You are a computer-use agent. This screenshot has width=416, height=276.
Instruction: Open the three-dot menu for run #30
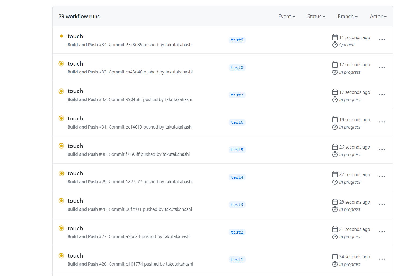point(382,150)
